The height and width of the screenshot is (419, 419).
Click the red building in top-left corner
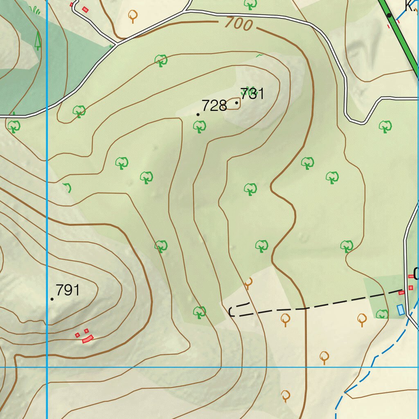[85, 9]
